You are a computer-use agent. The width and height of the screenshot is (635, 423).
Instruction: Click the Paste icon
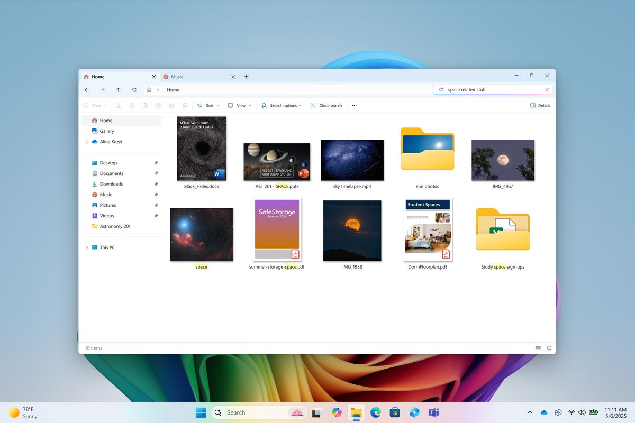pos(146,105)
